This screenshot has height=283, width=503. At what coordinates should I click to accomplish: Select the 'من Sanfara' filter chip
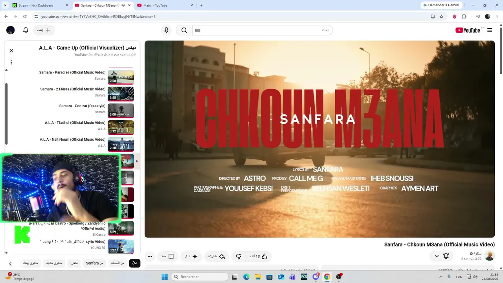coord(95,263)
